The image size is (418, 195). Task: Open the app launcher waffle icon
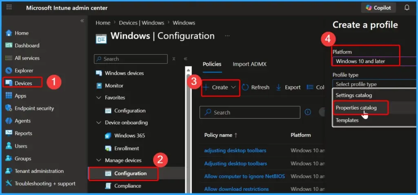pos(9,7)
